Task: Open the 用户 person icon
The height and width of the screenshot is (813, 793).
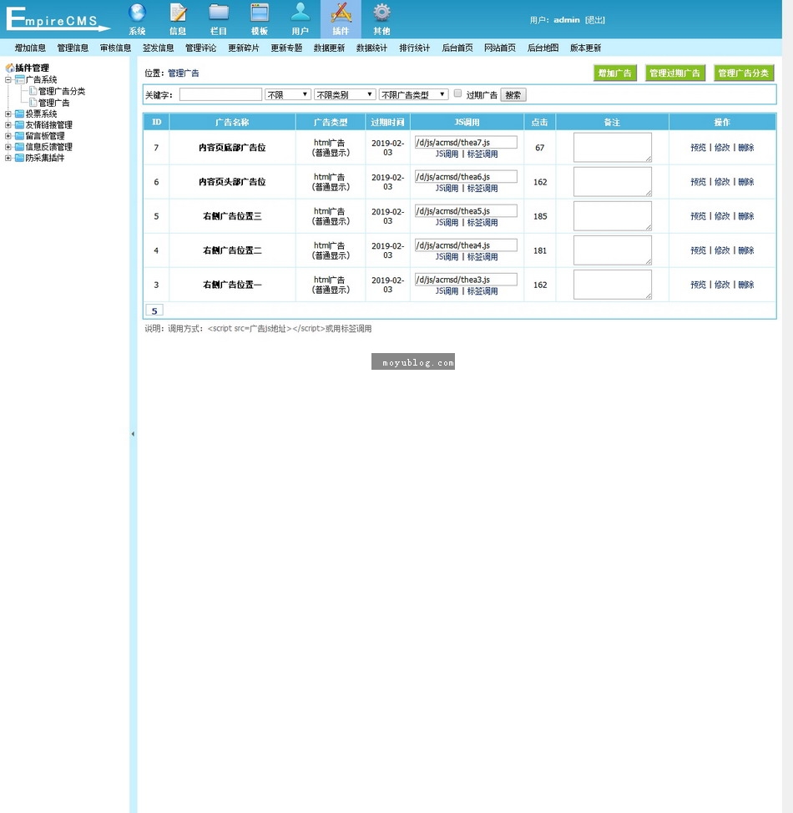Action: click(x=301, y=13)
